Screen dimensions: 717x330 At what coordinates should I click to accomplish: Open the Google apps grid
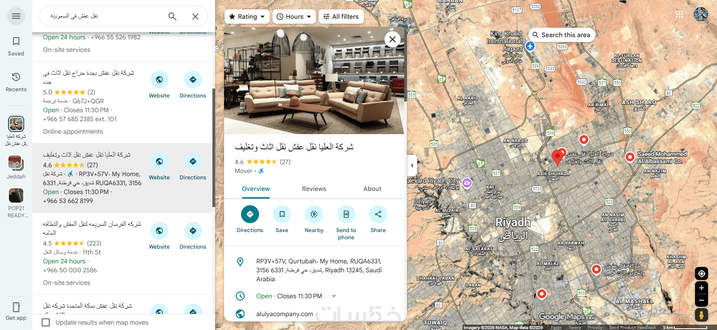pyautogui.click(x=679, y=14)
